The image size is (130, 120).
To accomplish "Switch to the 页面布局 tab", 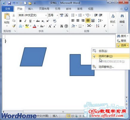I will (x=44, y=9).
